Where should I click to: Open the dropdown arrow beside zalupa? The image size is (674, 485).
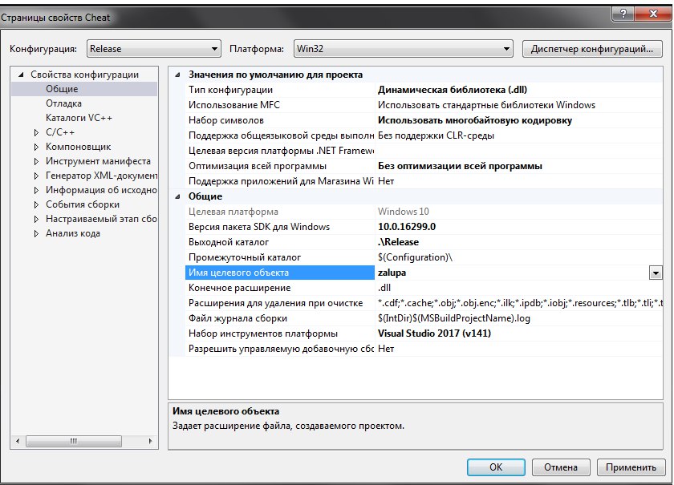(x=656, y=273)
